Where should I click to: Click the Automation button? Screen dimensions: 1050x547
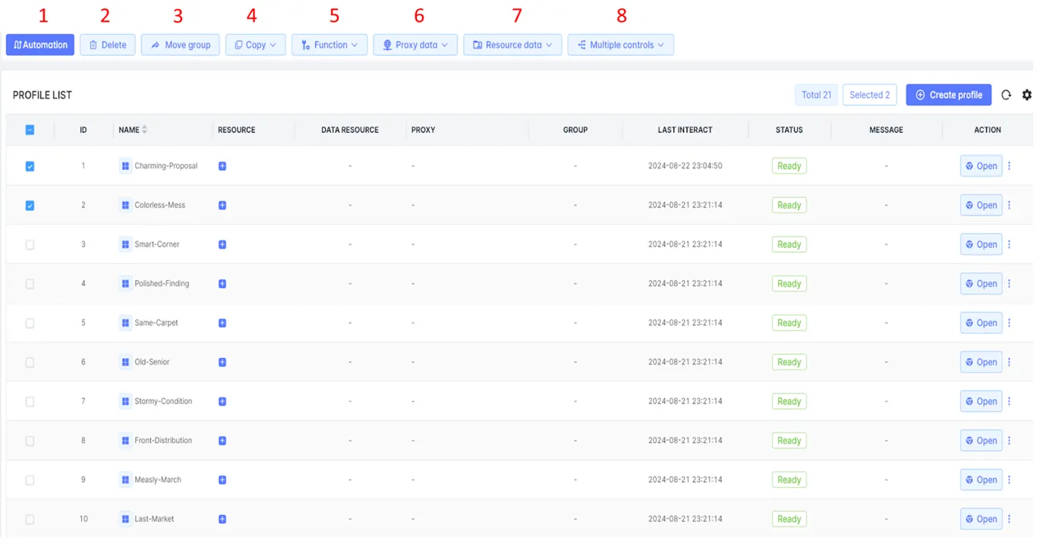tap(40, 45)
